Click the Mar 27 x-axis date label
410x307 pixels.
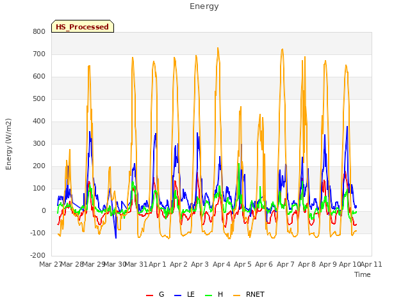click(x=51, y=264)
